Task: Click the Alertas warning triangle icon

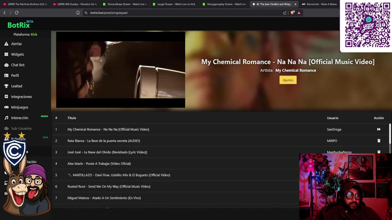Action: coord(6,44)
